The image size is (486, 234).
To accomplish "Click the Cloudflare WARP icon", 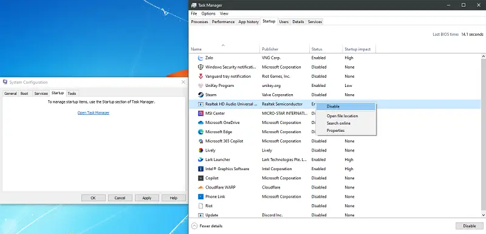I will tap(200, 188).
